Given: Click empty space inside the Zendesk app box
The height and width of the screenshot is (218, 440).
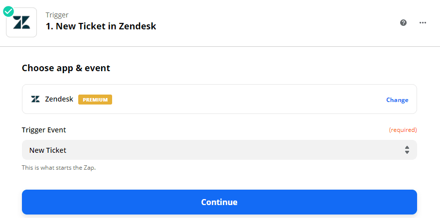Looking at the screenshot, I should point(249,99).
